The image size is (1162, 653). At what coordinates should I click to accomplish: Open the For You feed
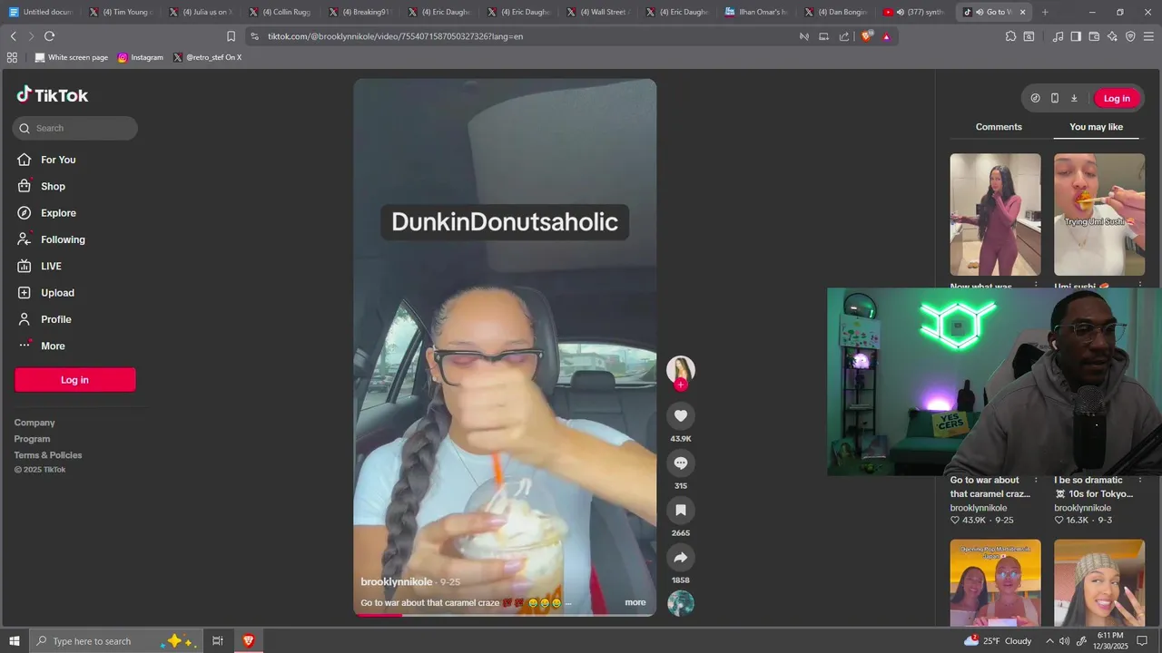point(58,160)
